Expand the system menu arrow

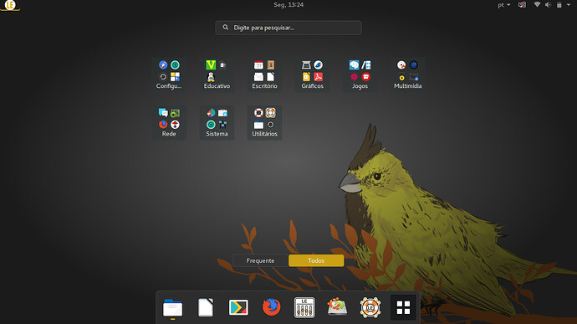(568, 5)
